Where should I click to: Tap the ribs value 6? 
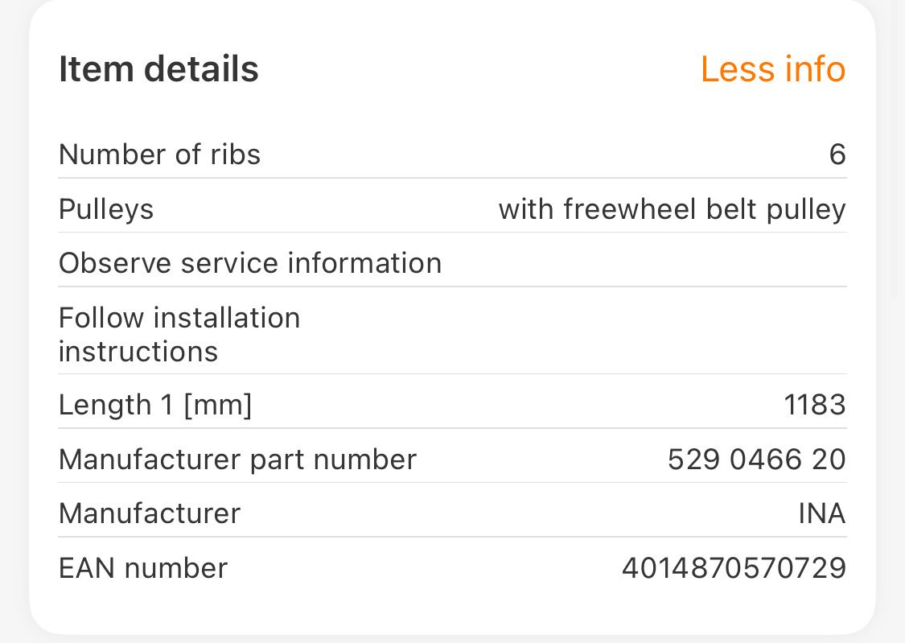coord(837,154)
